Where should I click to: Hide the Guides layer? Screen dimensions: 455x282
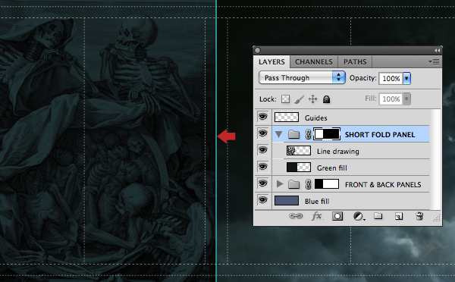(x=263, y=117)
